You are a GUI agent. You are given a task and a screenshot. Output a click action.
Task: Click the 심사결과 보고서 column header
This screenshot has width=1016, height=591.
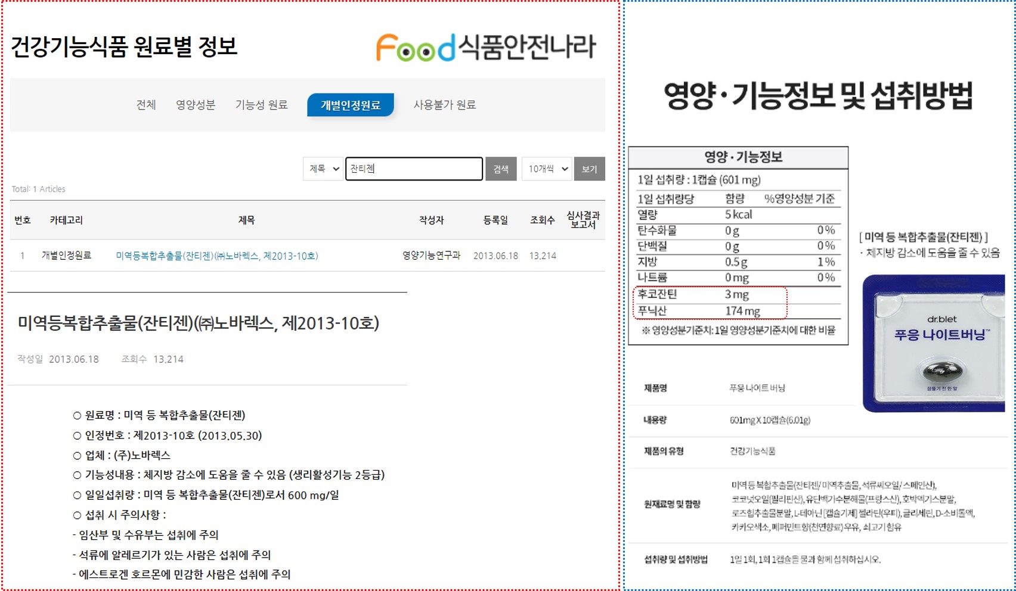point(583,220)
